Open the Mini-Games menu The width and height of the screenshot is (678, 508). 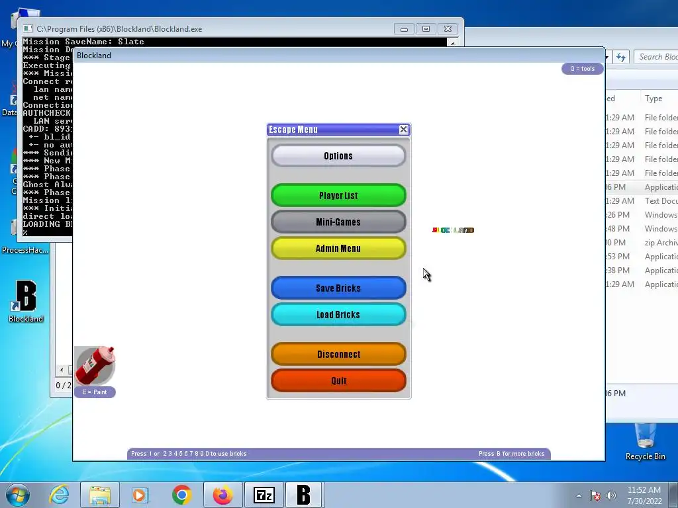click(x=338, y=222)
